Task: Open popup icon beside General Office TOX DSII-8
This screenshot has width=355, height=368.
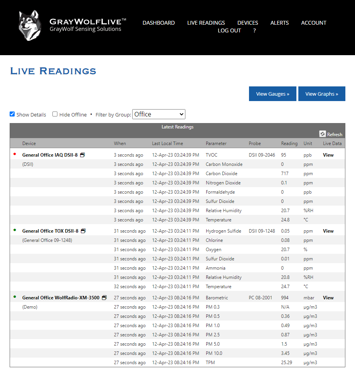Action: [83, 231]
